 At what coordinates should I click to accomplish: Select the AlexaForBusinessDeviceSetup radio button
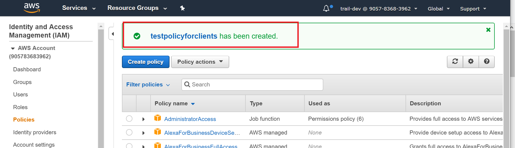tap(129, 132)
